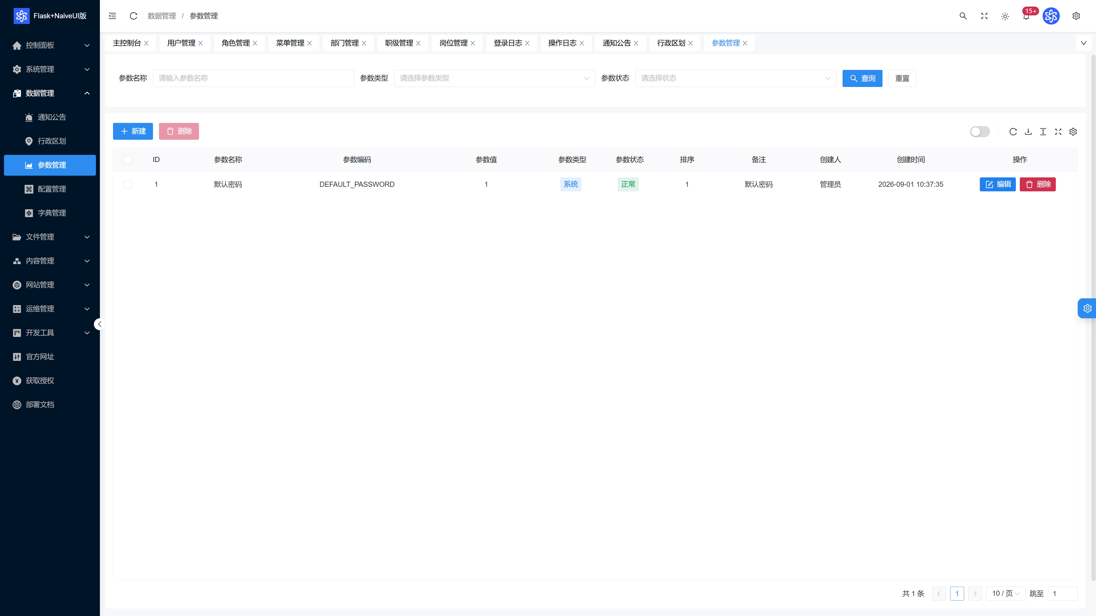The height and width of the screenshot is (616, 1096).
Task: Click the table export download icon
Action: pos(1028,131)
